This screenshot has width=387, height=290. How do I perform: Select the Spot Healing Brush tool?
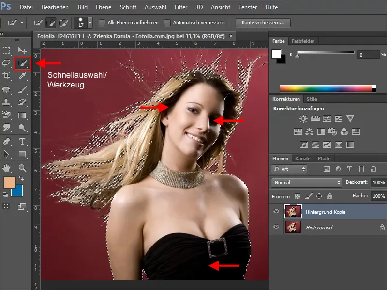(x=6, y=90)
